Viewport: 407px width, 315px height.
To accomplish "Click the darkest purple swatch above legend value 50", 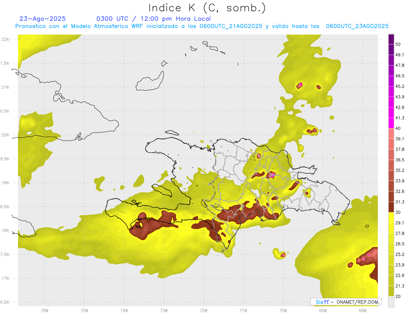I will (x=391, y=39).
